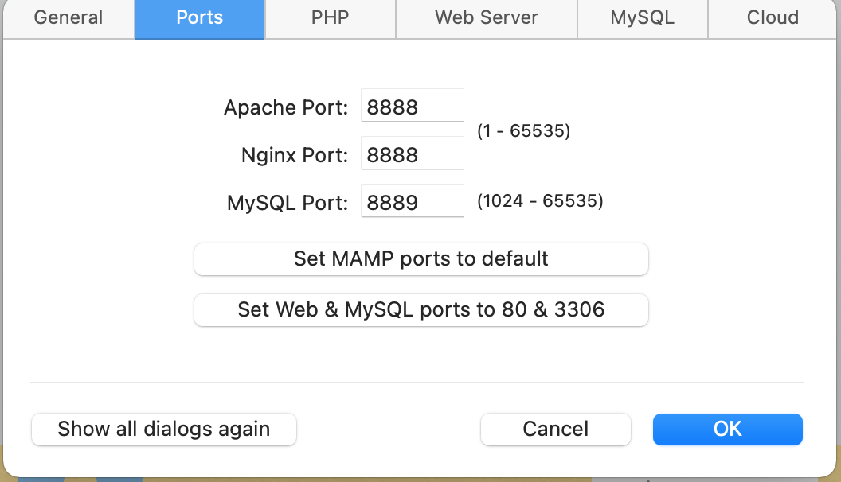This screenshot has height=482, width=841.
Task: Open the PHP tab
Action: click(330, 17)
